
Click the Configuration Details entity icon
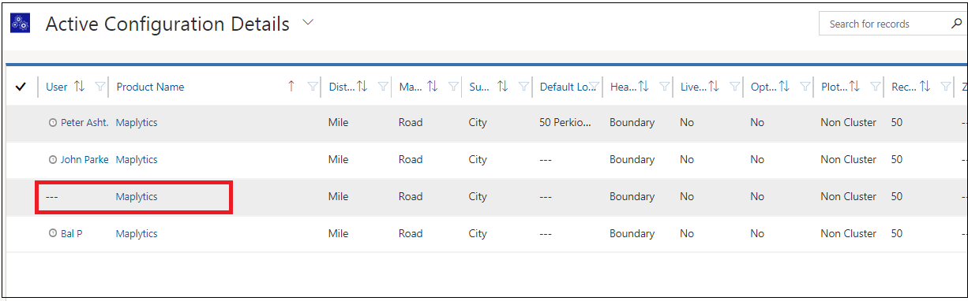tap(20, 24)
